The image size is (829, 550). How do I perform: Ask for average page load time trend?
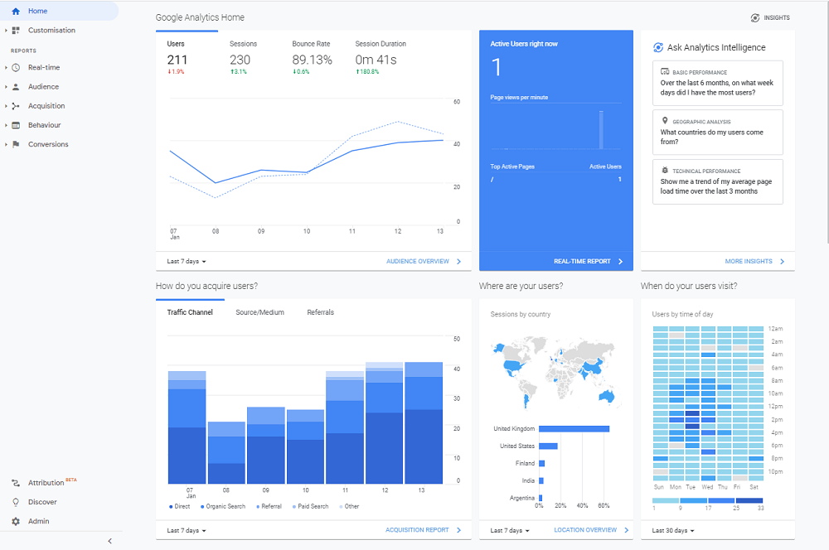pyautogui.click(x=717, y=181)
